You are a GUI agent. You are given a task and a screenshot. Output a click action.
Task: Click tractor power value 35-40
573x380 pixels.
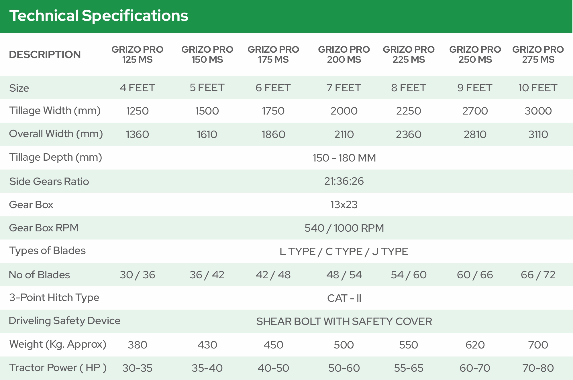[x=207, y=368]
